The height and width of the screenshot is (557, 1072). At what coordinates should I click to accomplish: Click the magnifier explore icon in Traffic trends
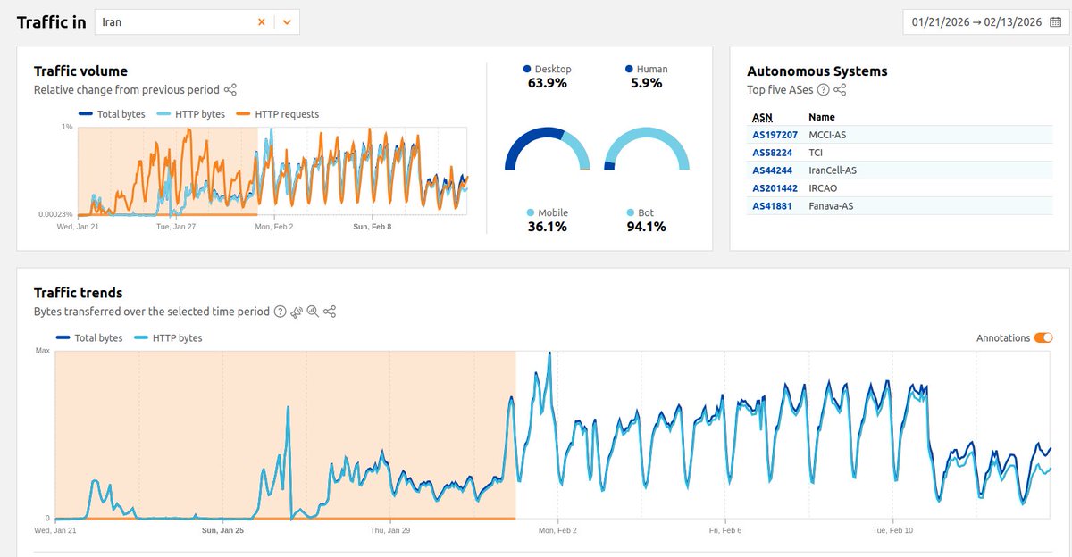[x=313, y=312]
